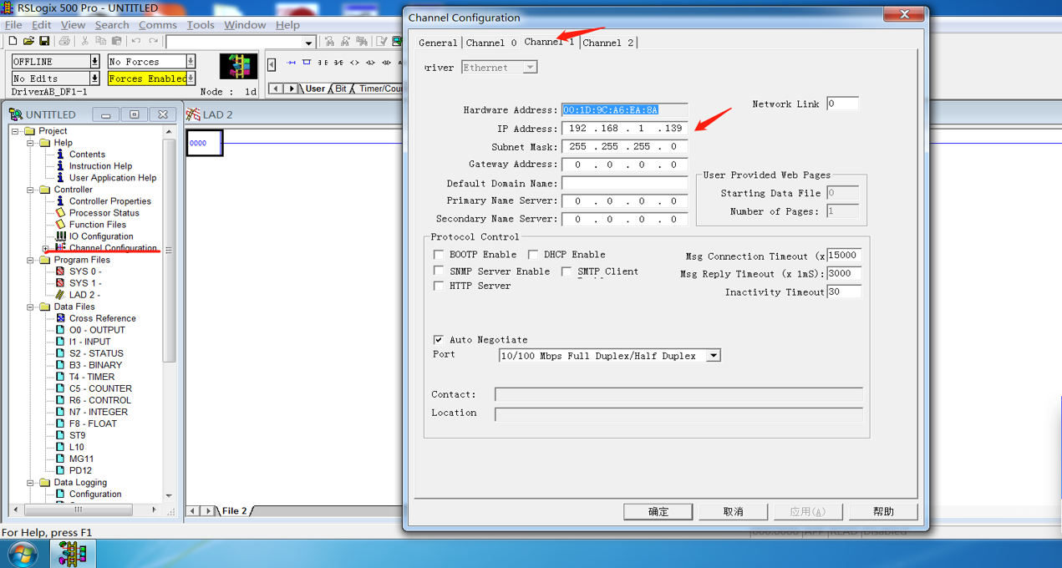The width and height of the screenshot is (1062, 568).
Task: Click the 确定 OK button
Action: [658, 511]
